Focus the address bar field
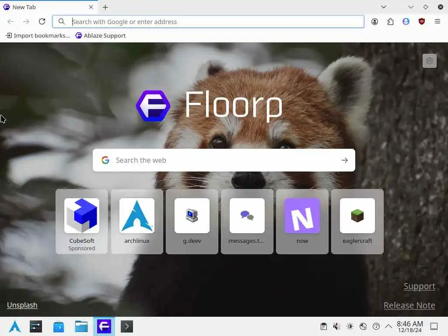Image resolution: width=448 pixels, height=336 pixels. 208,21
